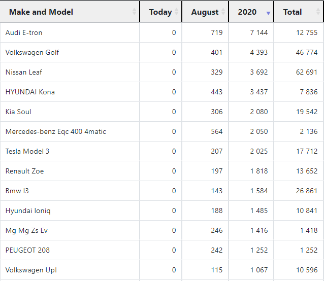Screen dimensions: 324x281
Task: Click 2020 value 1 584 for Bmw I3
Action: 259,191
